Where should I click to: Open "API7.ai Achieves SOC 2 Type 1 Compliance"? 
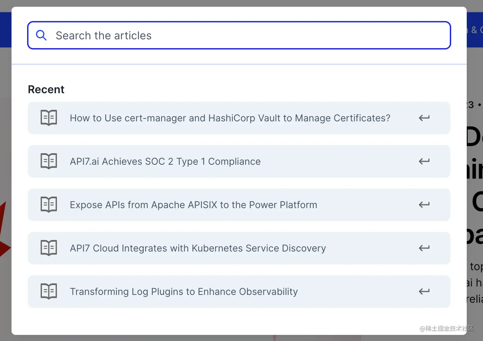point(239,161)
